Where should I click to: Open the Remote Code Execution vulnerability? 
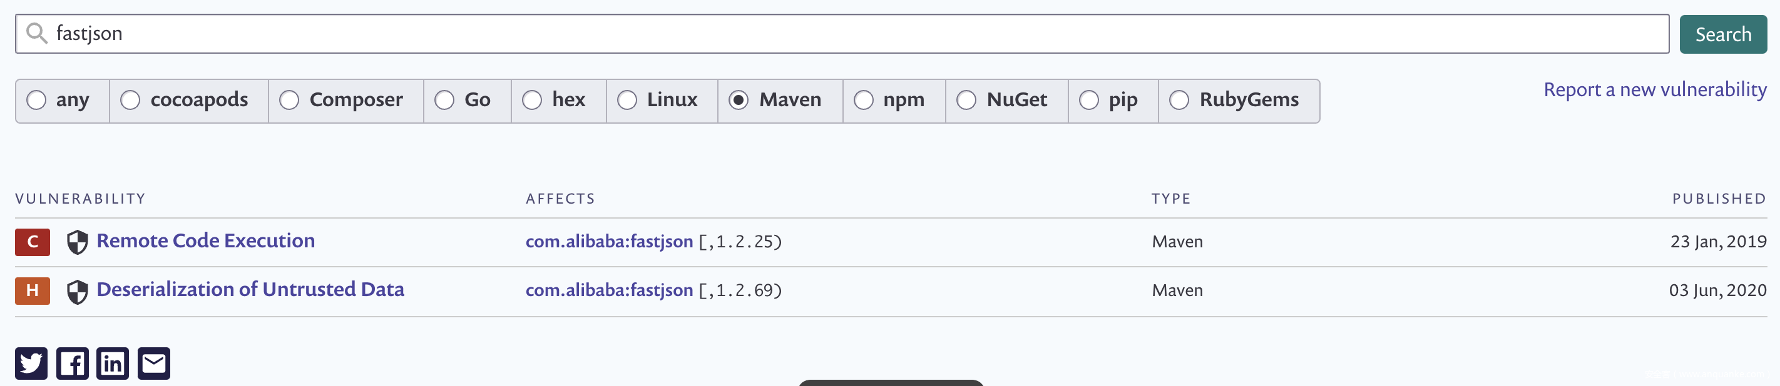(205, 240)
